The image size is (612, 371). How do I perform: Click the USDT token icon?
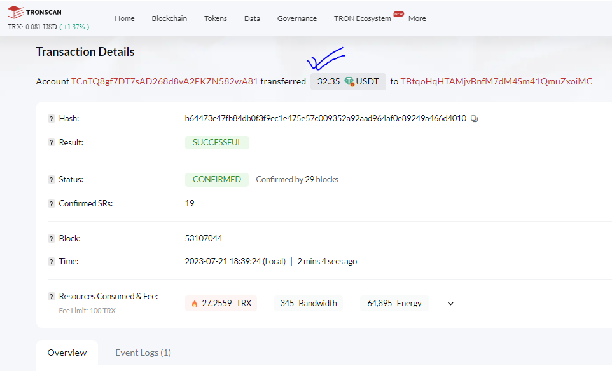(x=349, y=82)
